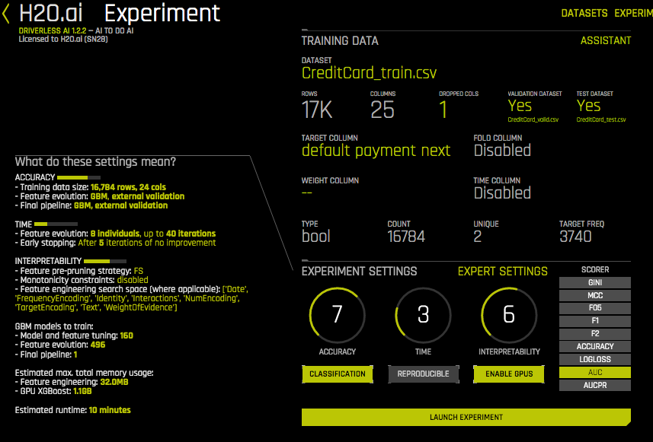
Task: Click the H2O.ai logo text
Action: coord(51,13)
